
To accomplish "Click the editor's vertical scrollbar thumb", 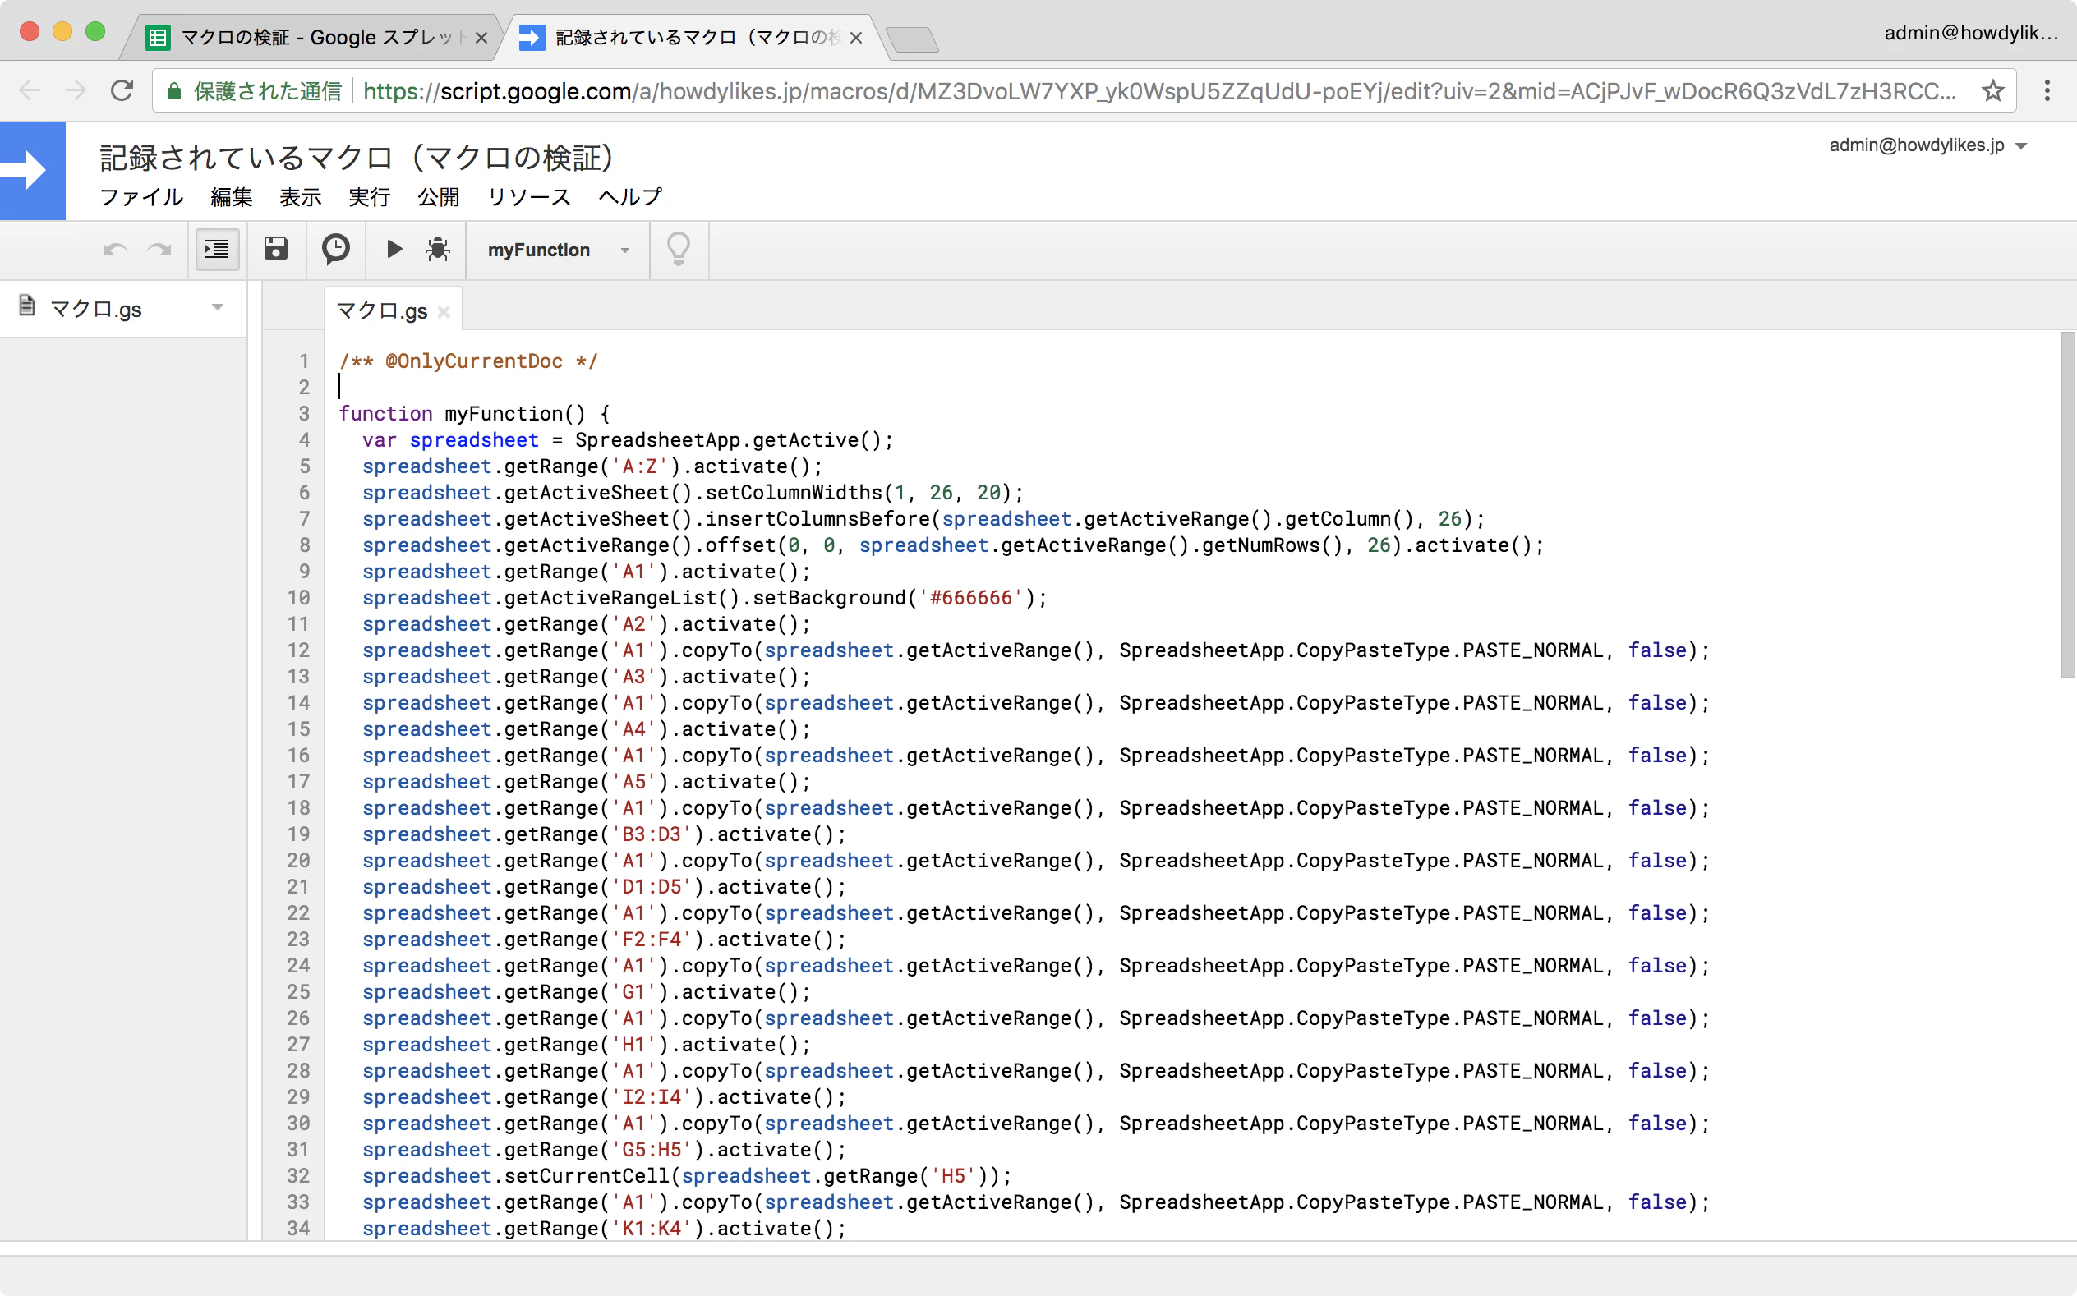I will coord(2068,505).
